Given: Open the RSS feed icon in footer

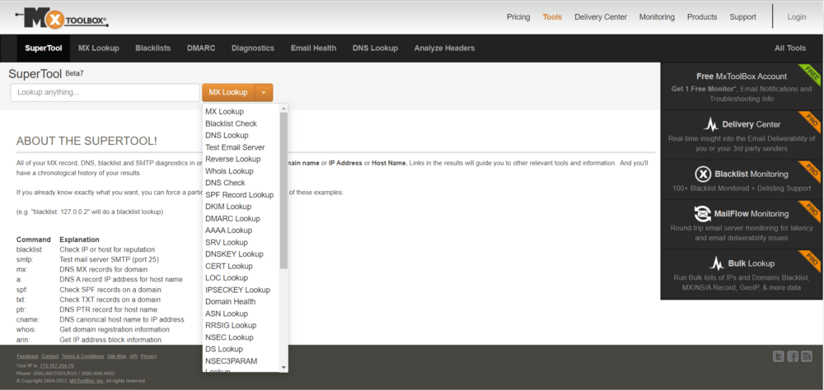Looking at the screenshot, I should (806, 356).
